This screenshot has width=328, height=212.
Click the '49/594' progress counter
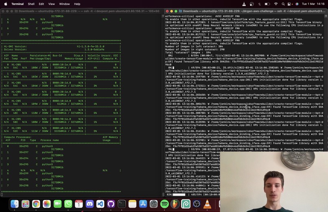coord(196,68)
